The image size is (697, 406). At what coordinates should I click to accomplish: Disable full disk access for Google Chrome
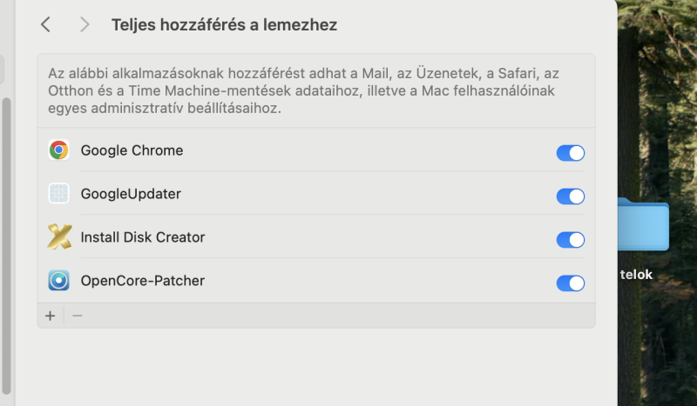(570, 153)
